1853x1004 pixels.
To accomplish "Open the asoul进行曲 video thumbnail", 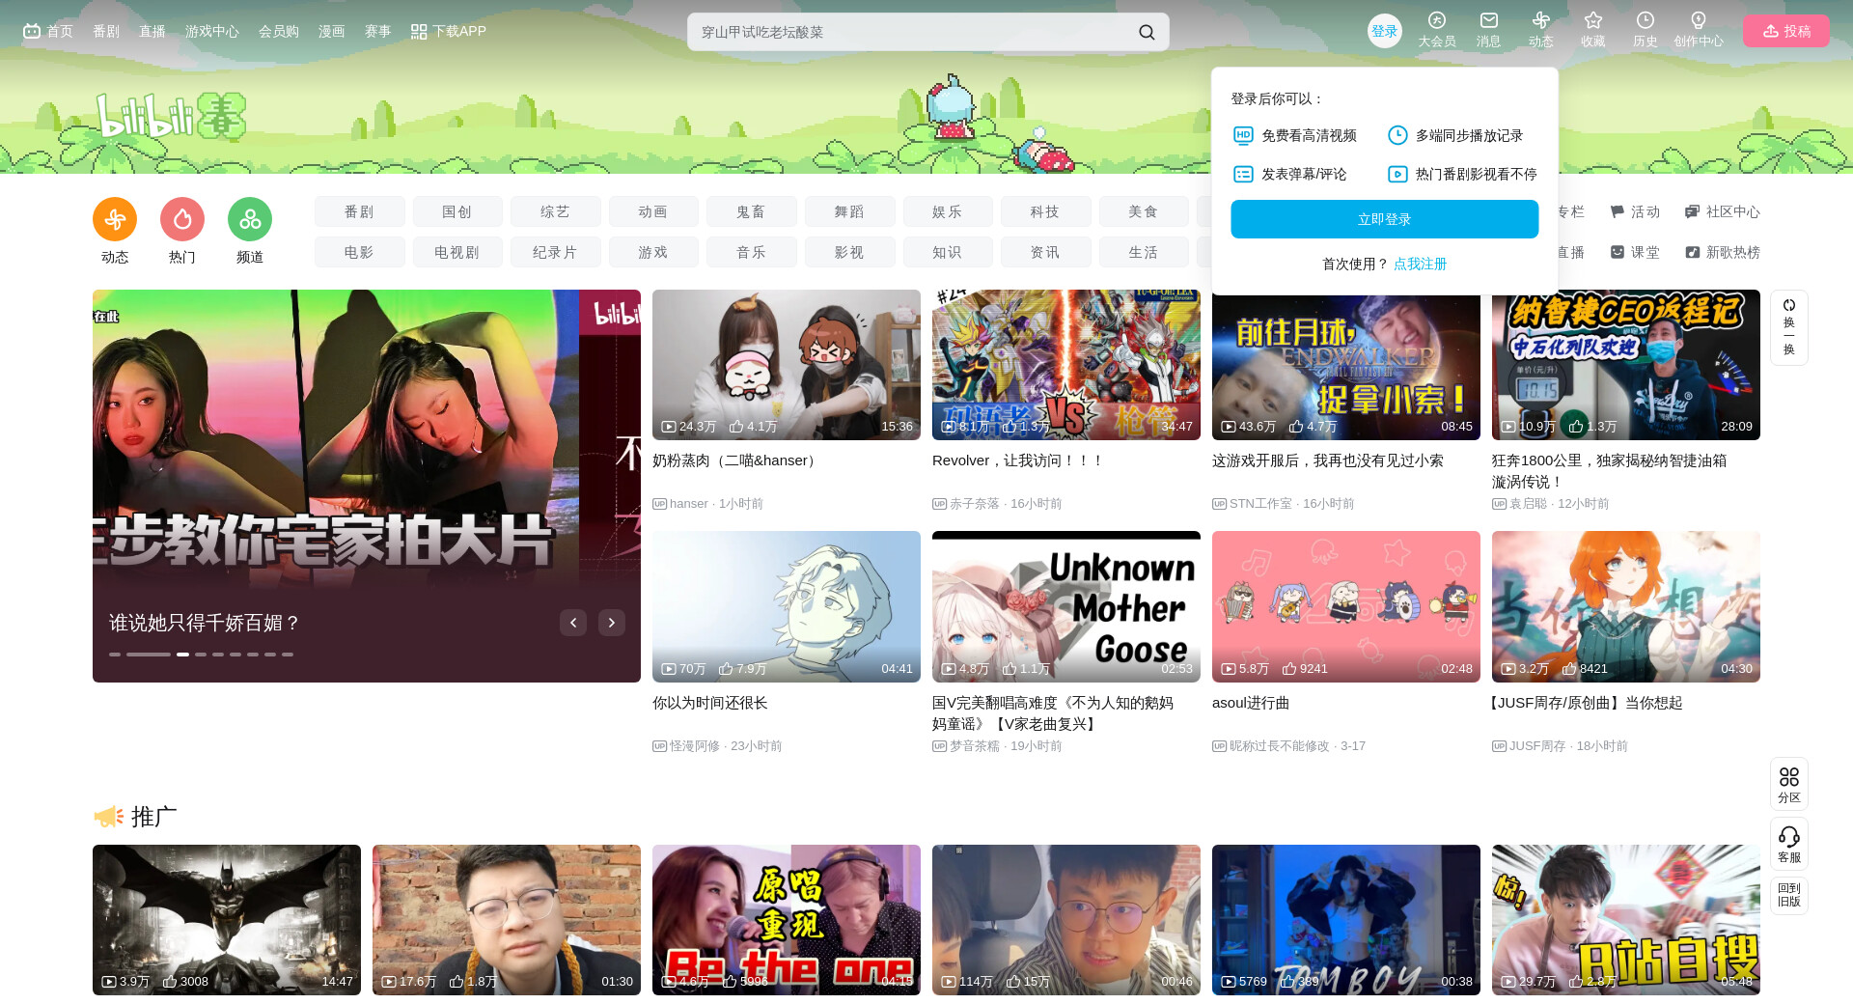I will pos(1346,606).
